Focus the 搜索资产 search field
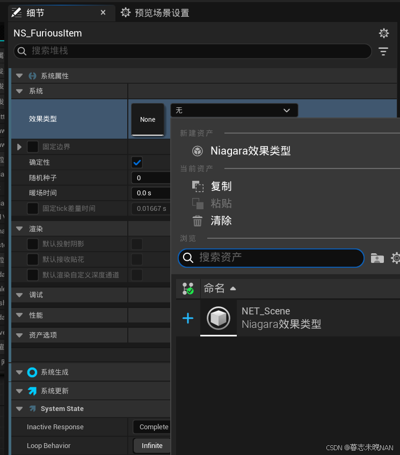The width and height of the screenshot is (400, 455). 271,258
